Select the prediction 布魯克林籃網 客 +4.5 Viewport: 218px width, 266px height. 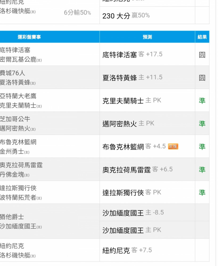point(134,146)
